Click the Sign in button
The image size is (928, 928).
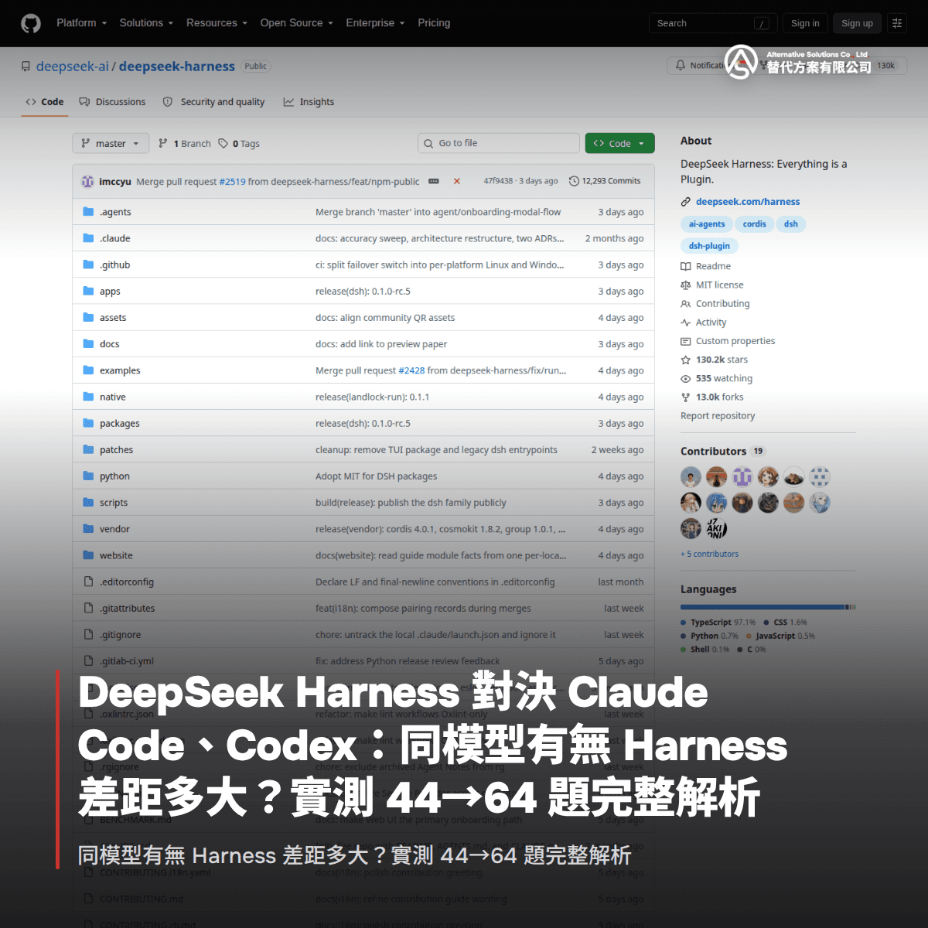point(805,23)
